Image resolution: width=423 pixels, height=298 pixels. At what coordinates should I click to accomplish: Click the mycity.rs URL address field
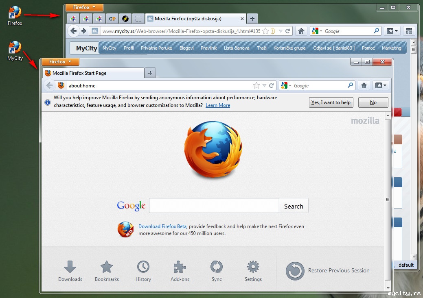pos(180,31)
